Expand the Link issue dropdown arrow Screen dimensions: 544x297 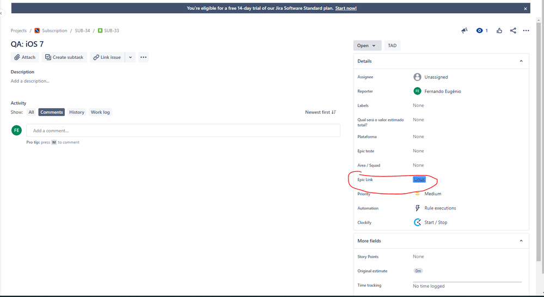pyautogui.click(x=131, y=57)
